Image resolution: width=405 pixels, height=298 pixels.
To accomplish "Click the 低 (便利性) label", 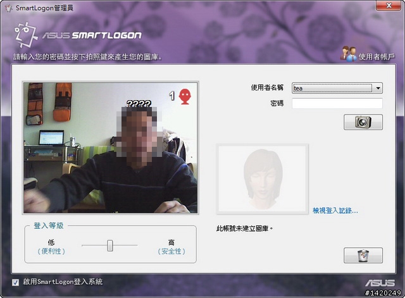I will 51,247.
